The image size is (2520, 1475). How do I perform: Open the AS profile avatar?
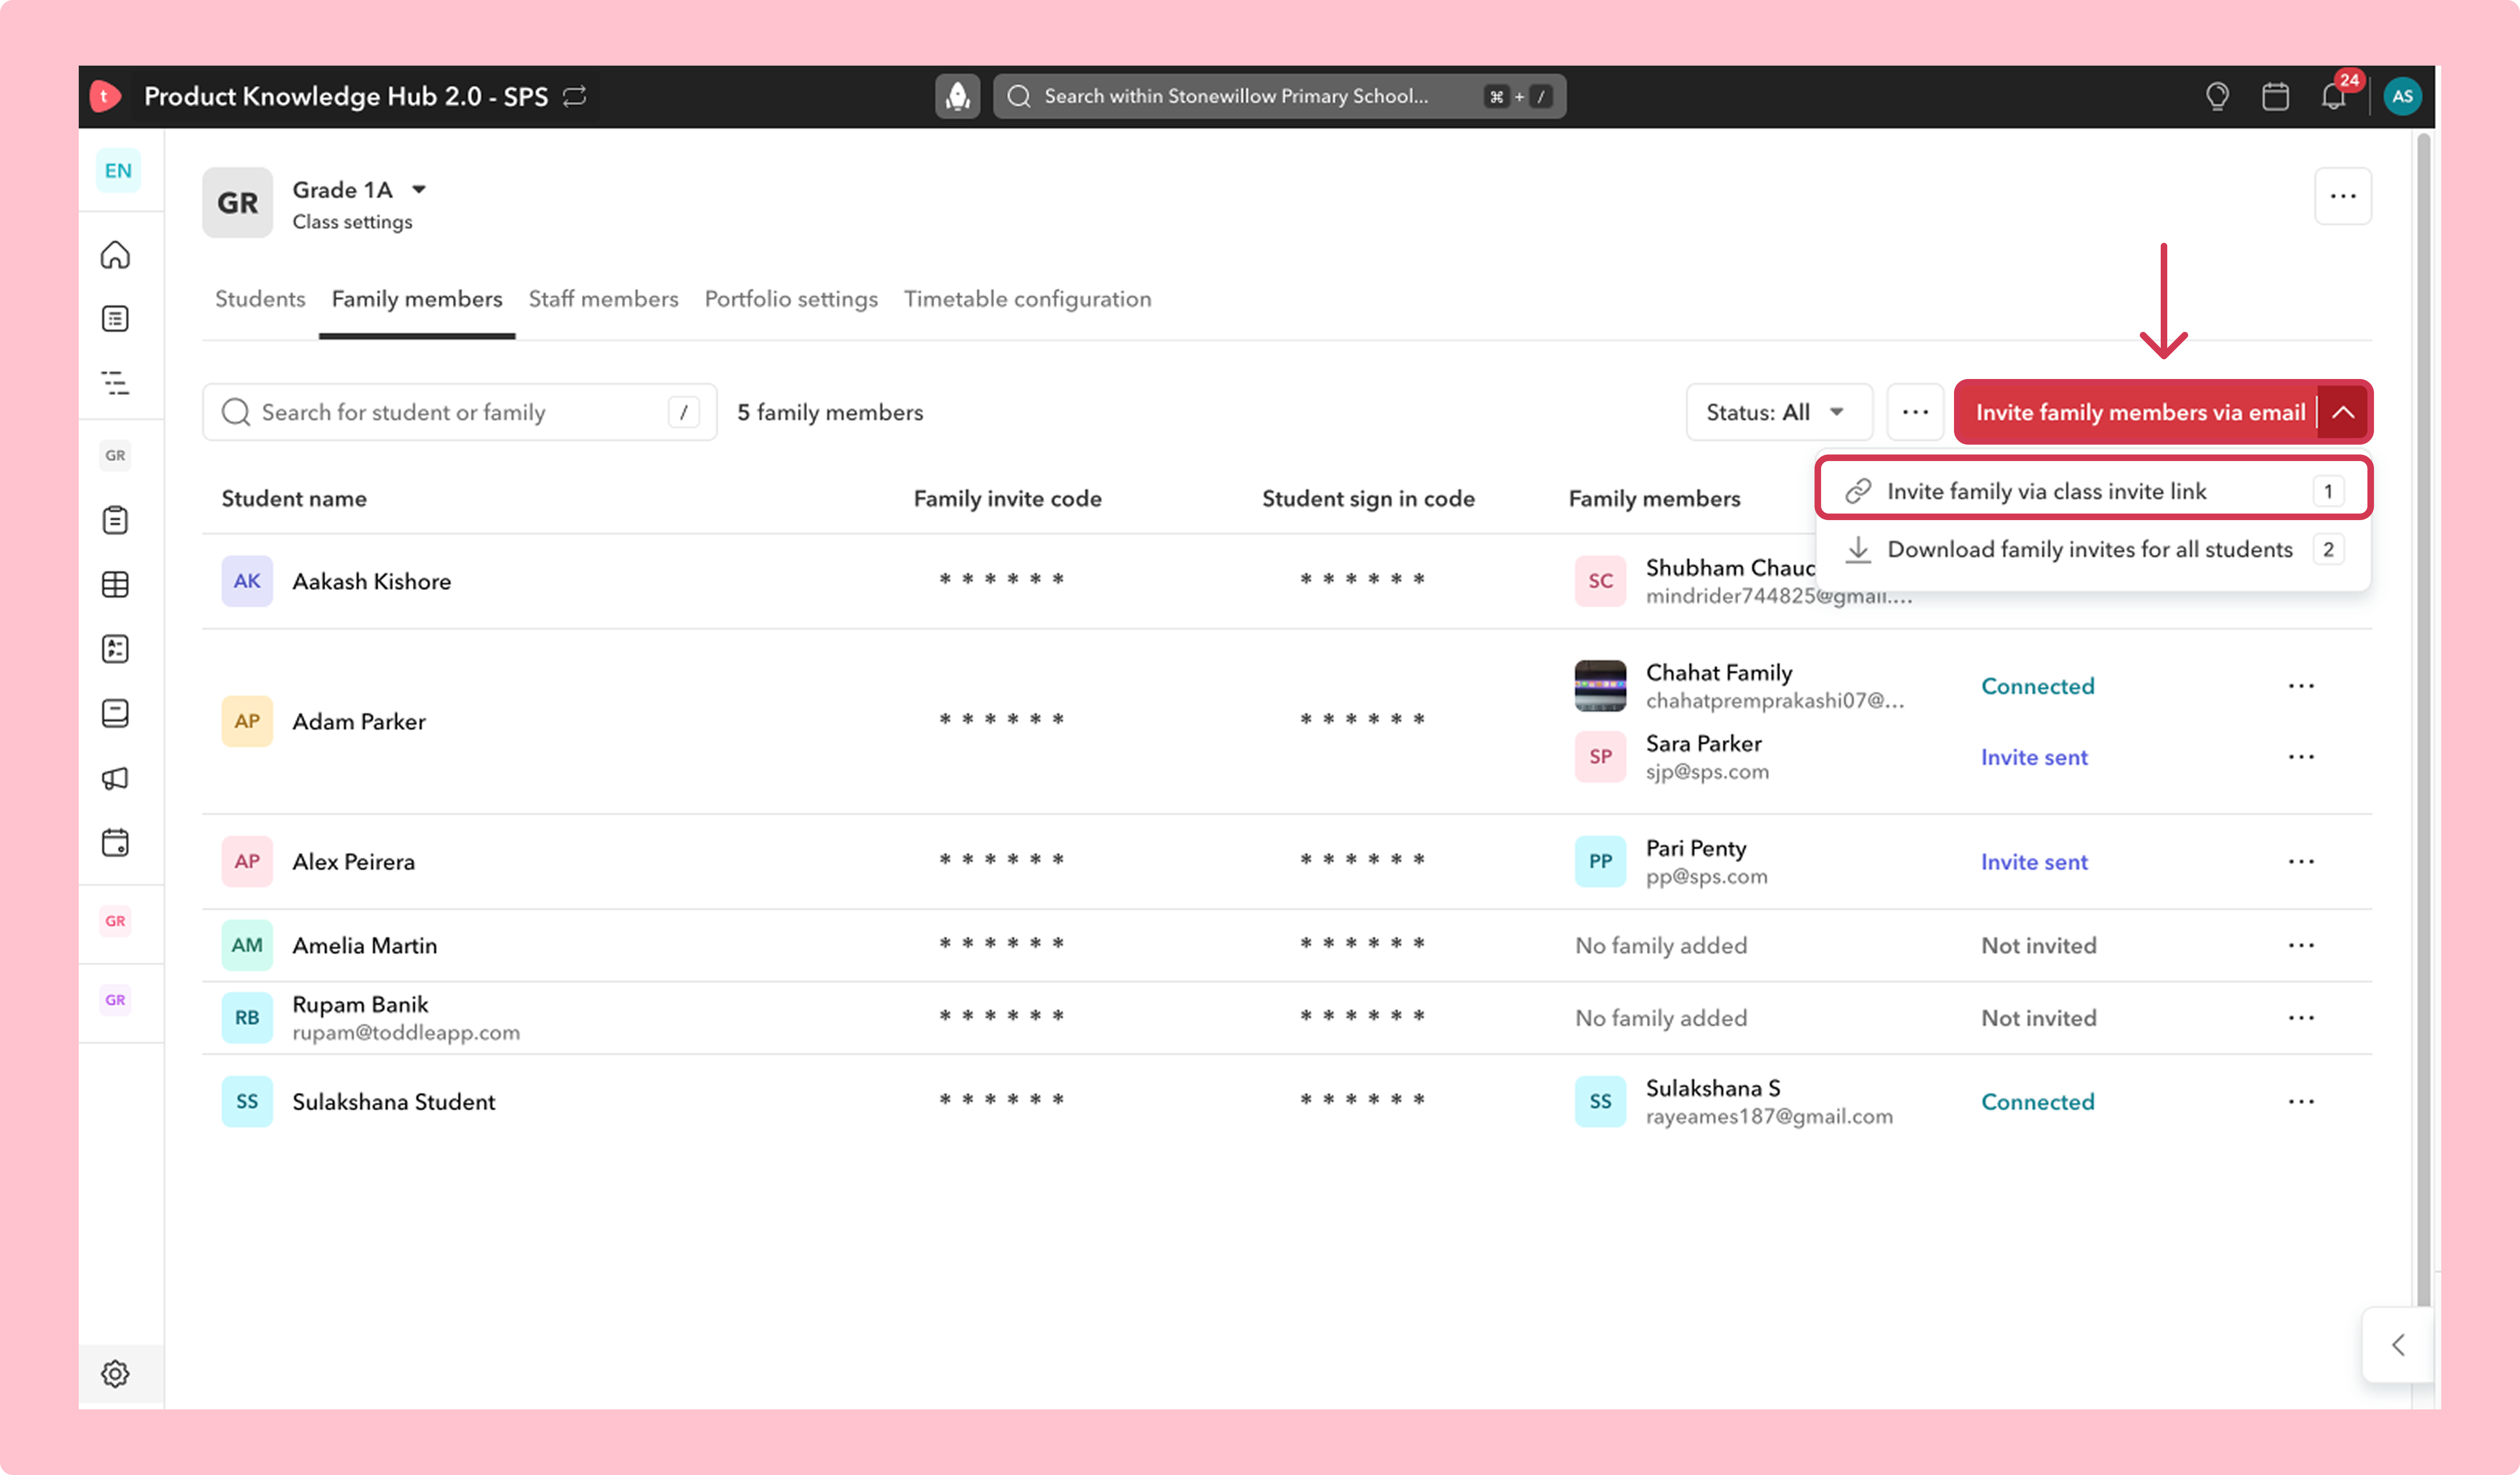2402,96
